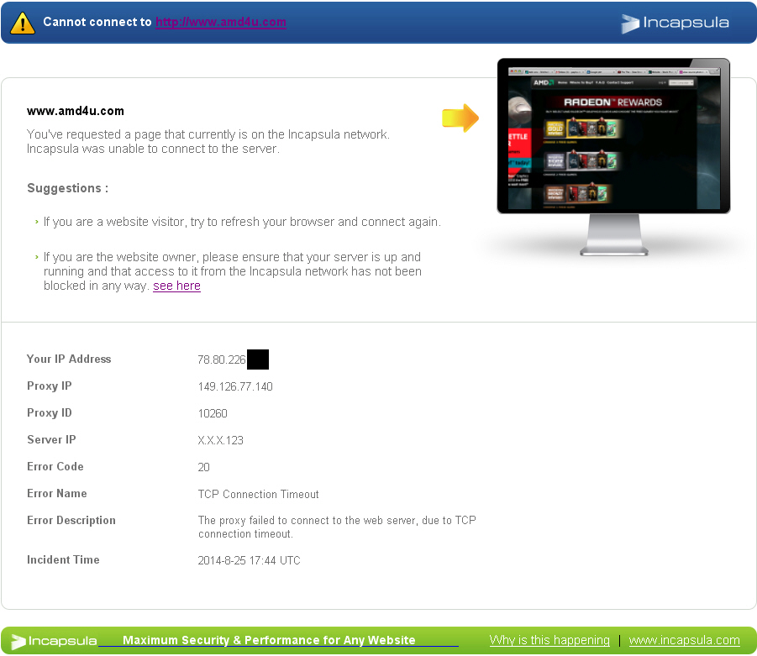Select error code value 20
The width and height of the screenshot is (757, 656).
pyautogui.click(x=203, y=467)
